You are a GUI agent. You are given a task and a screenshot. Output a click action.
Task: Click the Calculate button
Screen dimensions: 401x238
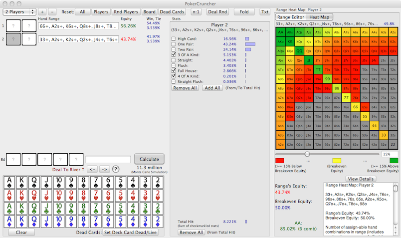click(149, 159)
